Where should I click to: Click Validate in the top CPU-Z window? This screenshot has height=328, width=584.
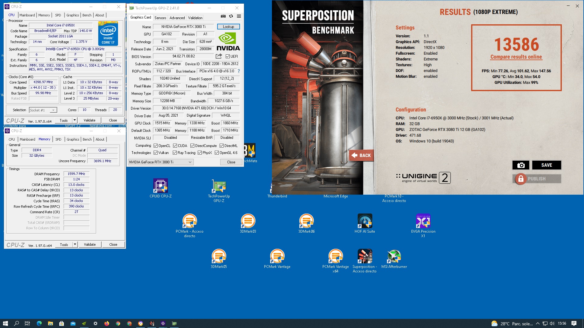(89, 120)
